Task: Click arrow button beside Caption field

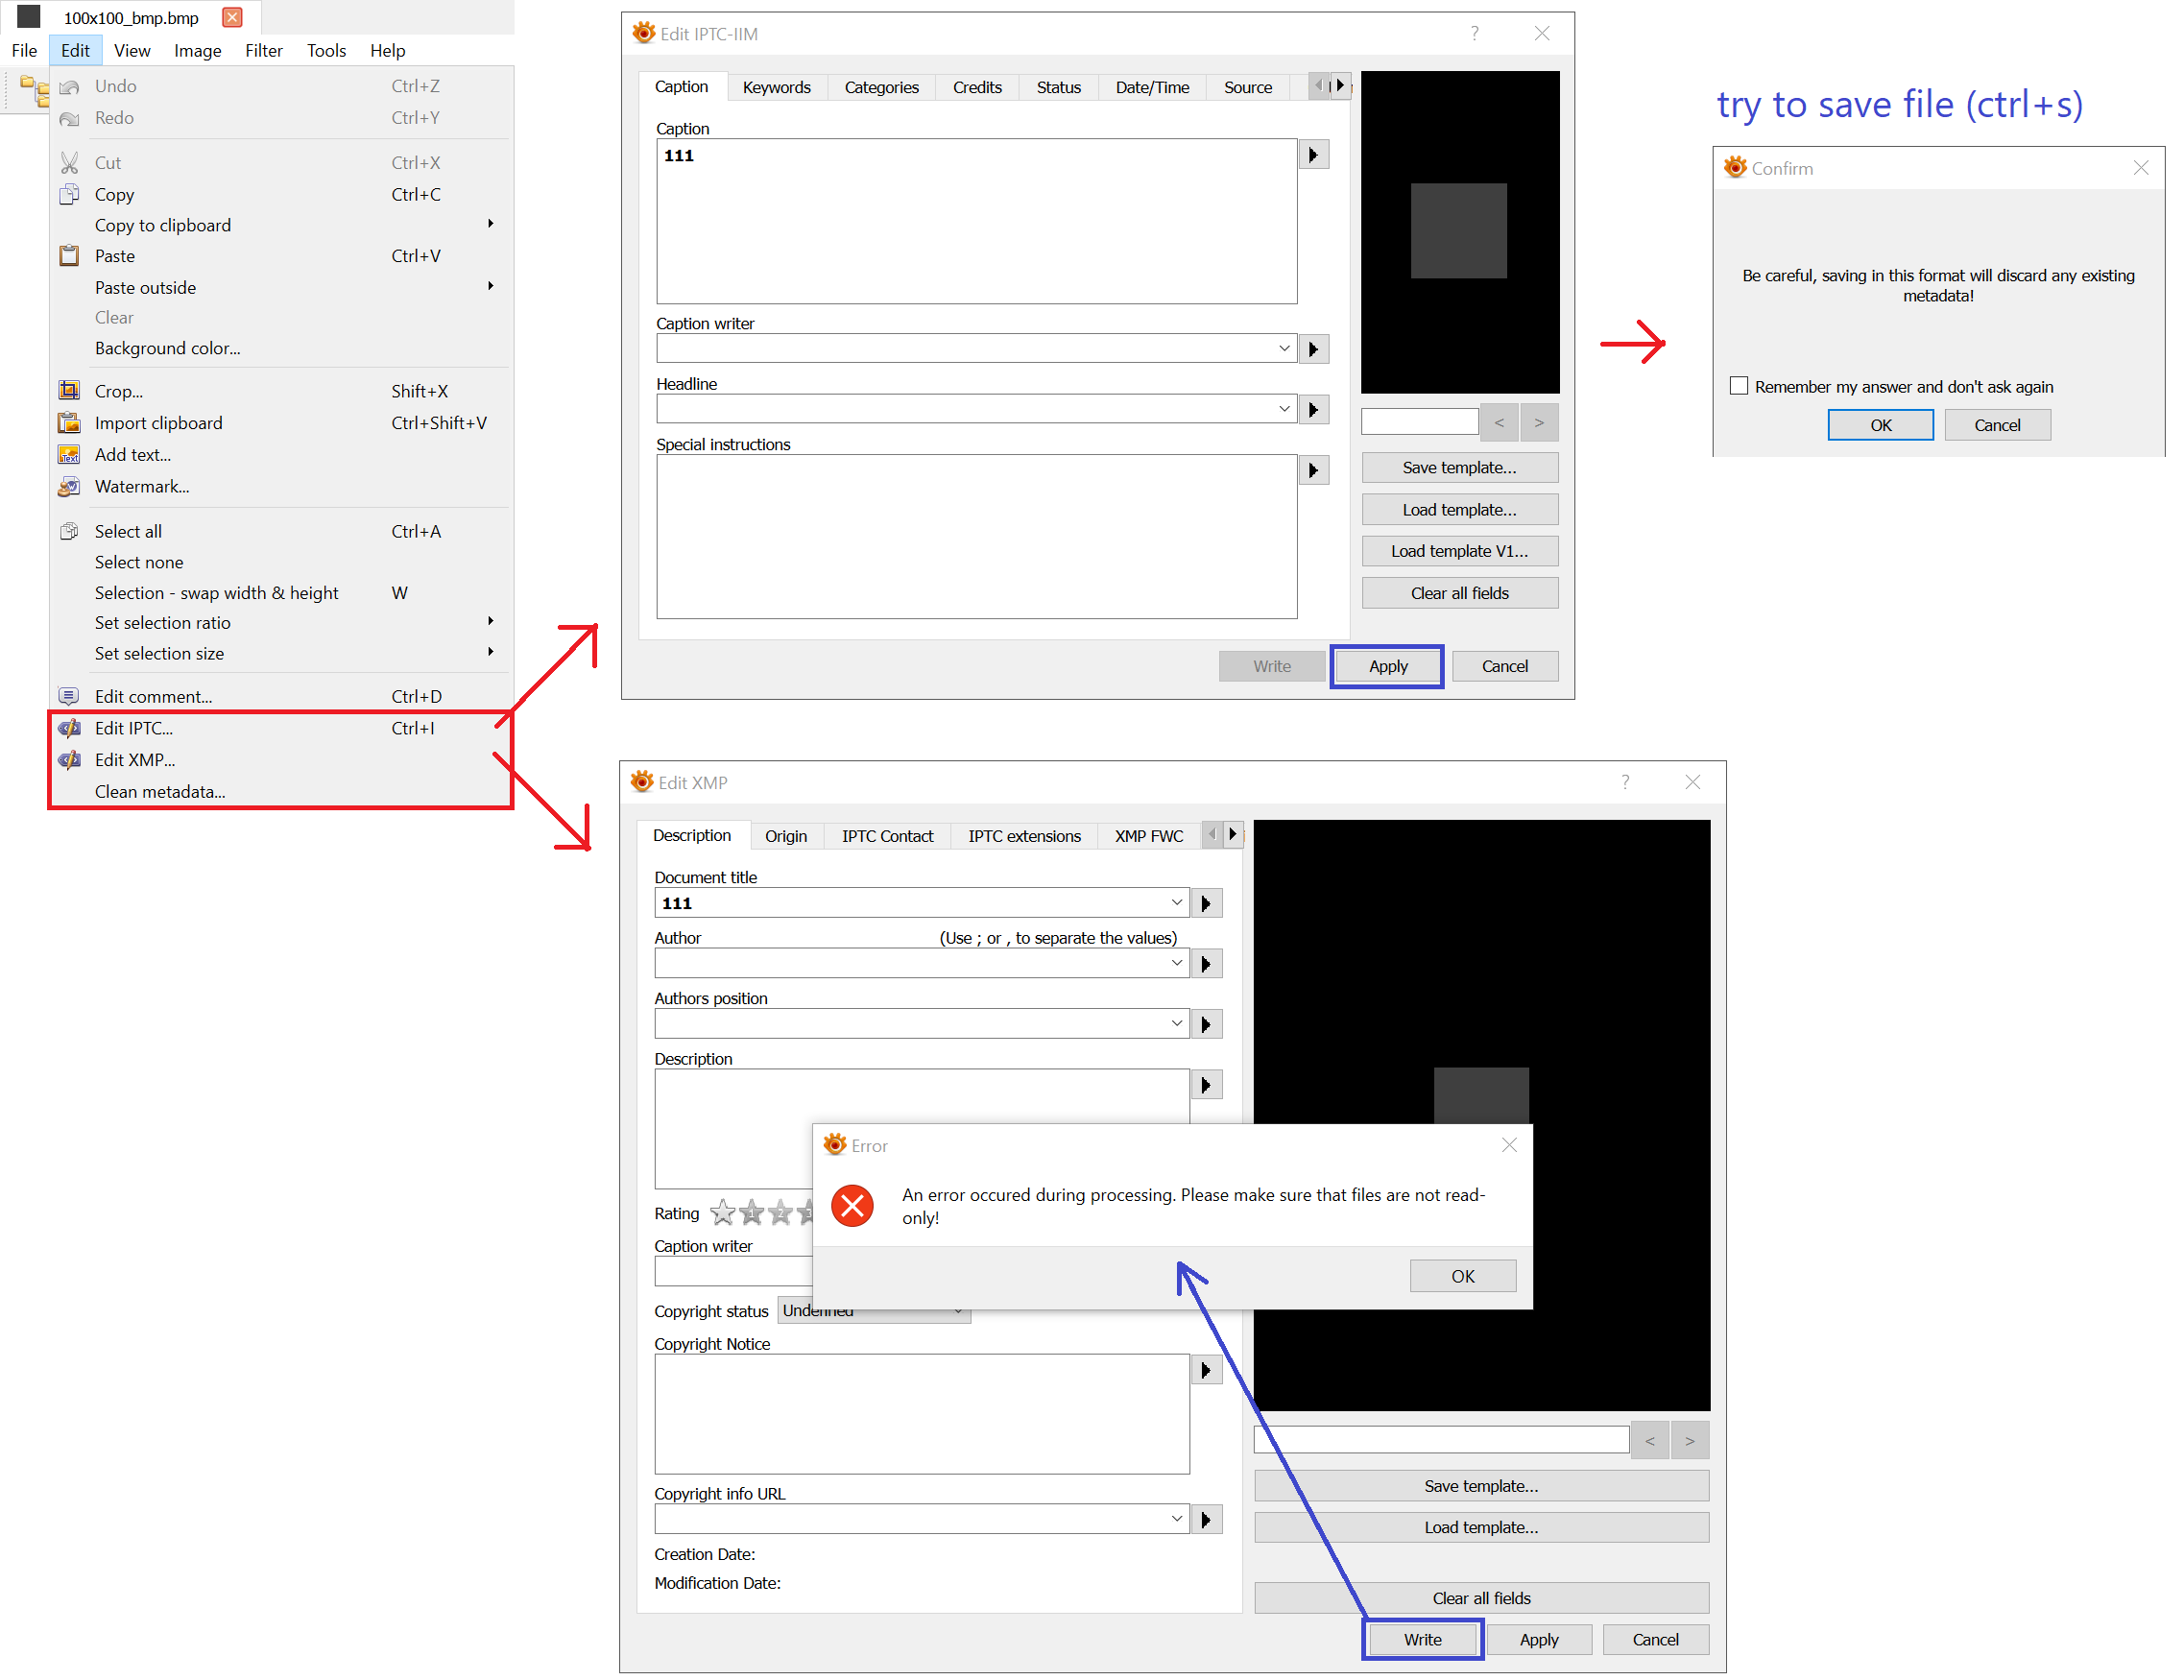Action: [x=1313, y=155]
